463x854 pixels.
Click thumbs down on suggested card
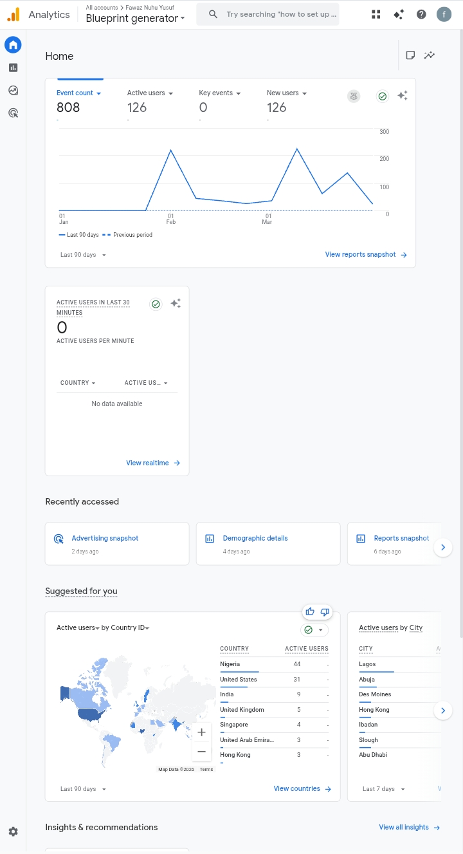coord(325,611)
